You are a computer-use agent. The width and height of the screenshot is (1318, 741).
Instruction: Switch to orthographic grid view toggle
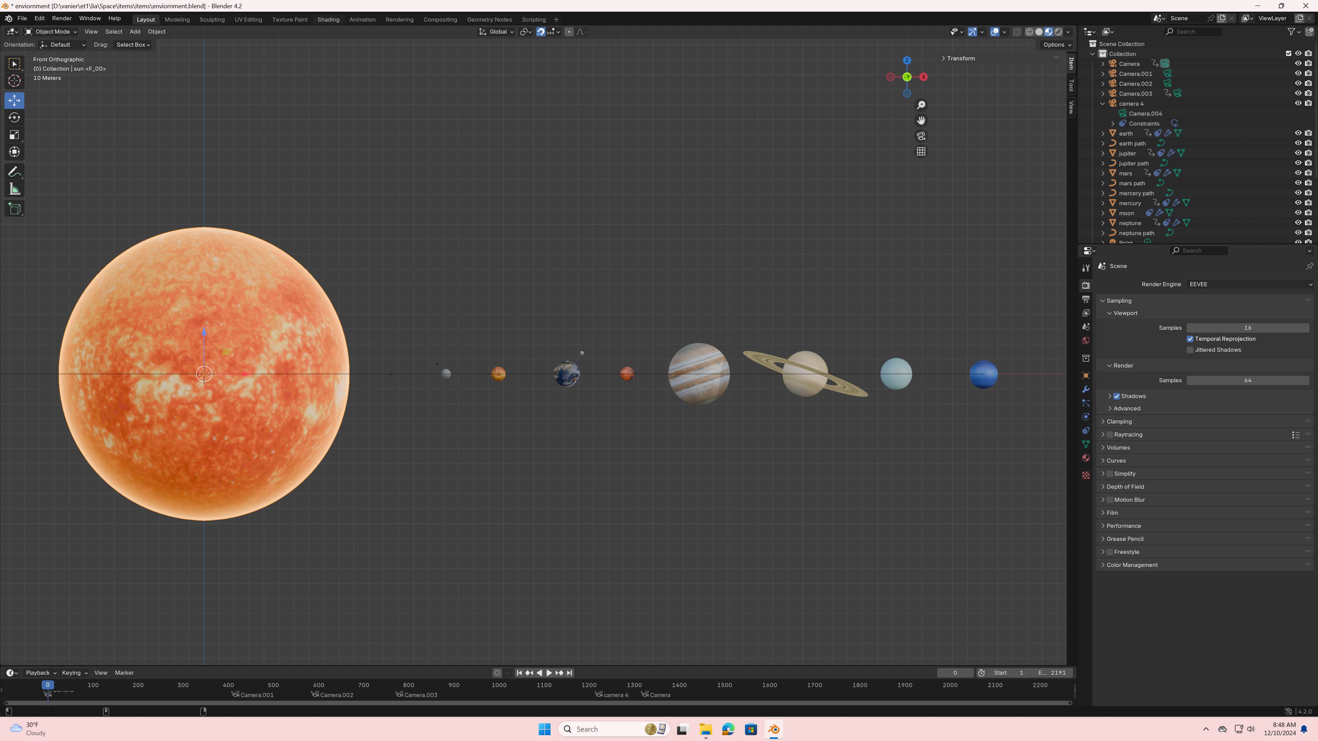tap(921, 152)
